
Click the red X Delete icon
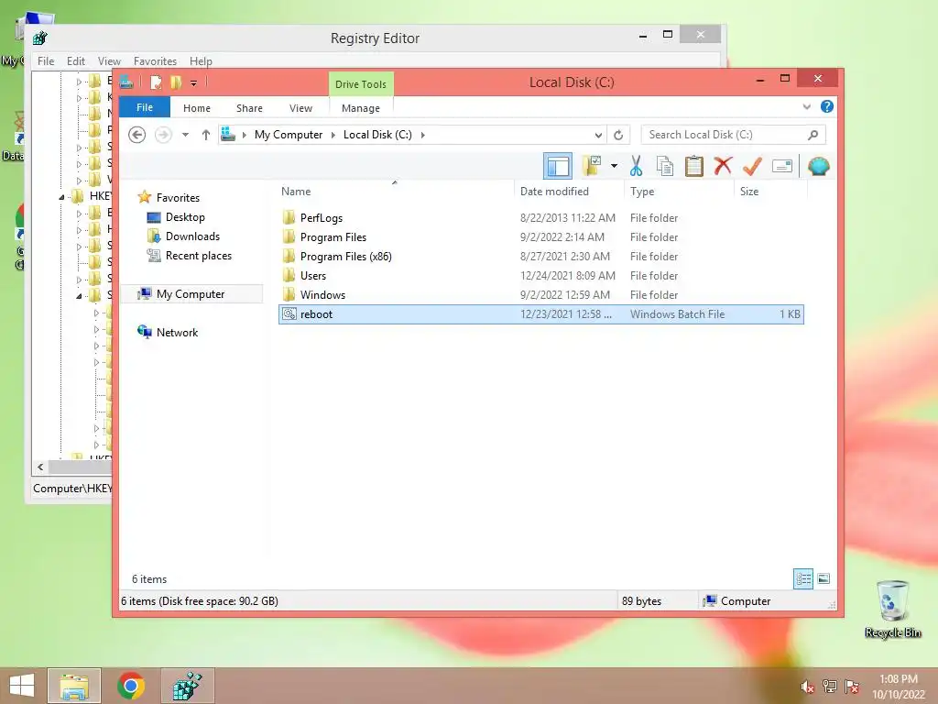pyautogui.click(x=723, y=166)
